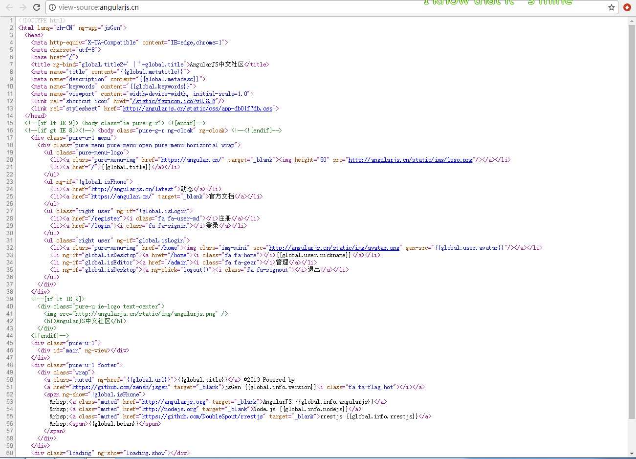This screenshot has width=636, height=459.
Task: Bookmark this page with the star icon
Action: point(611,7)
